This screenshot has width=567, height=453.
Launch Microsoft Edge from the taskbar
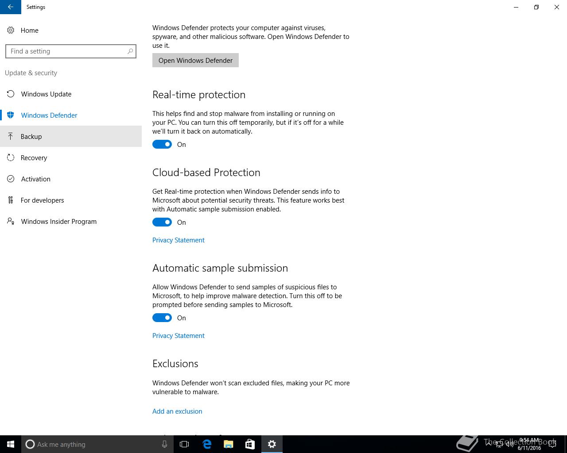click(207, 444)
